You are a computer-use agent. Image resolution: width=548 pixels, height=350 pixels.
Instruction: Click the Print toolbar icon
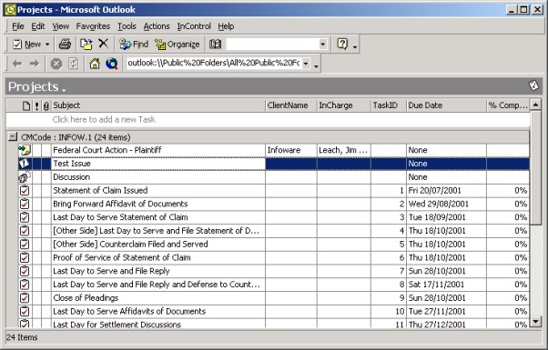coord(65,44)
